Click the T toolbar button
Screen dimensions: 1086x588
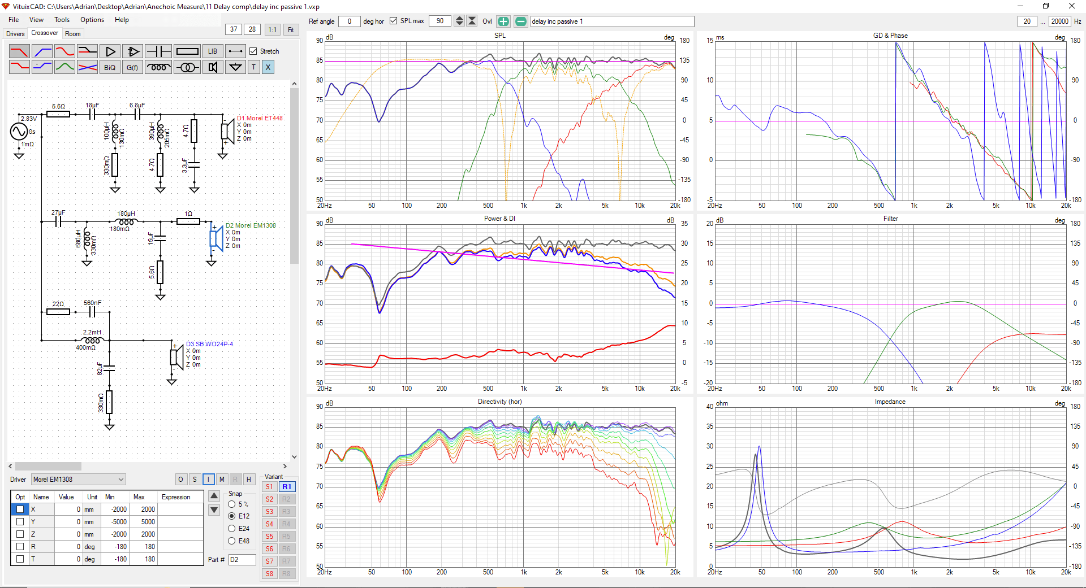254,67
